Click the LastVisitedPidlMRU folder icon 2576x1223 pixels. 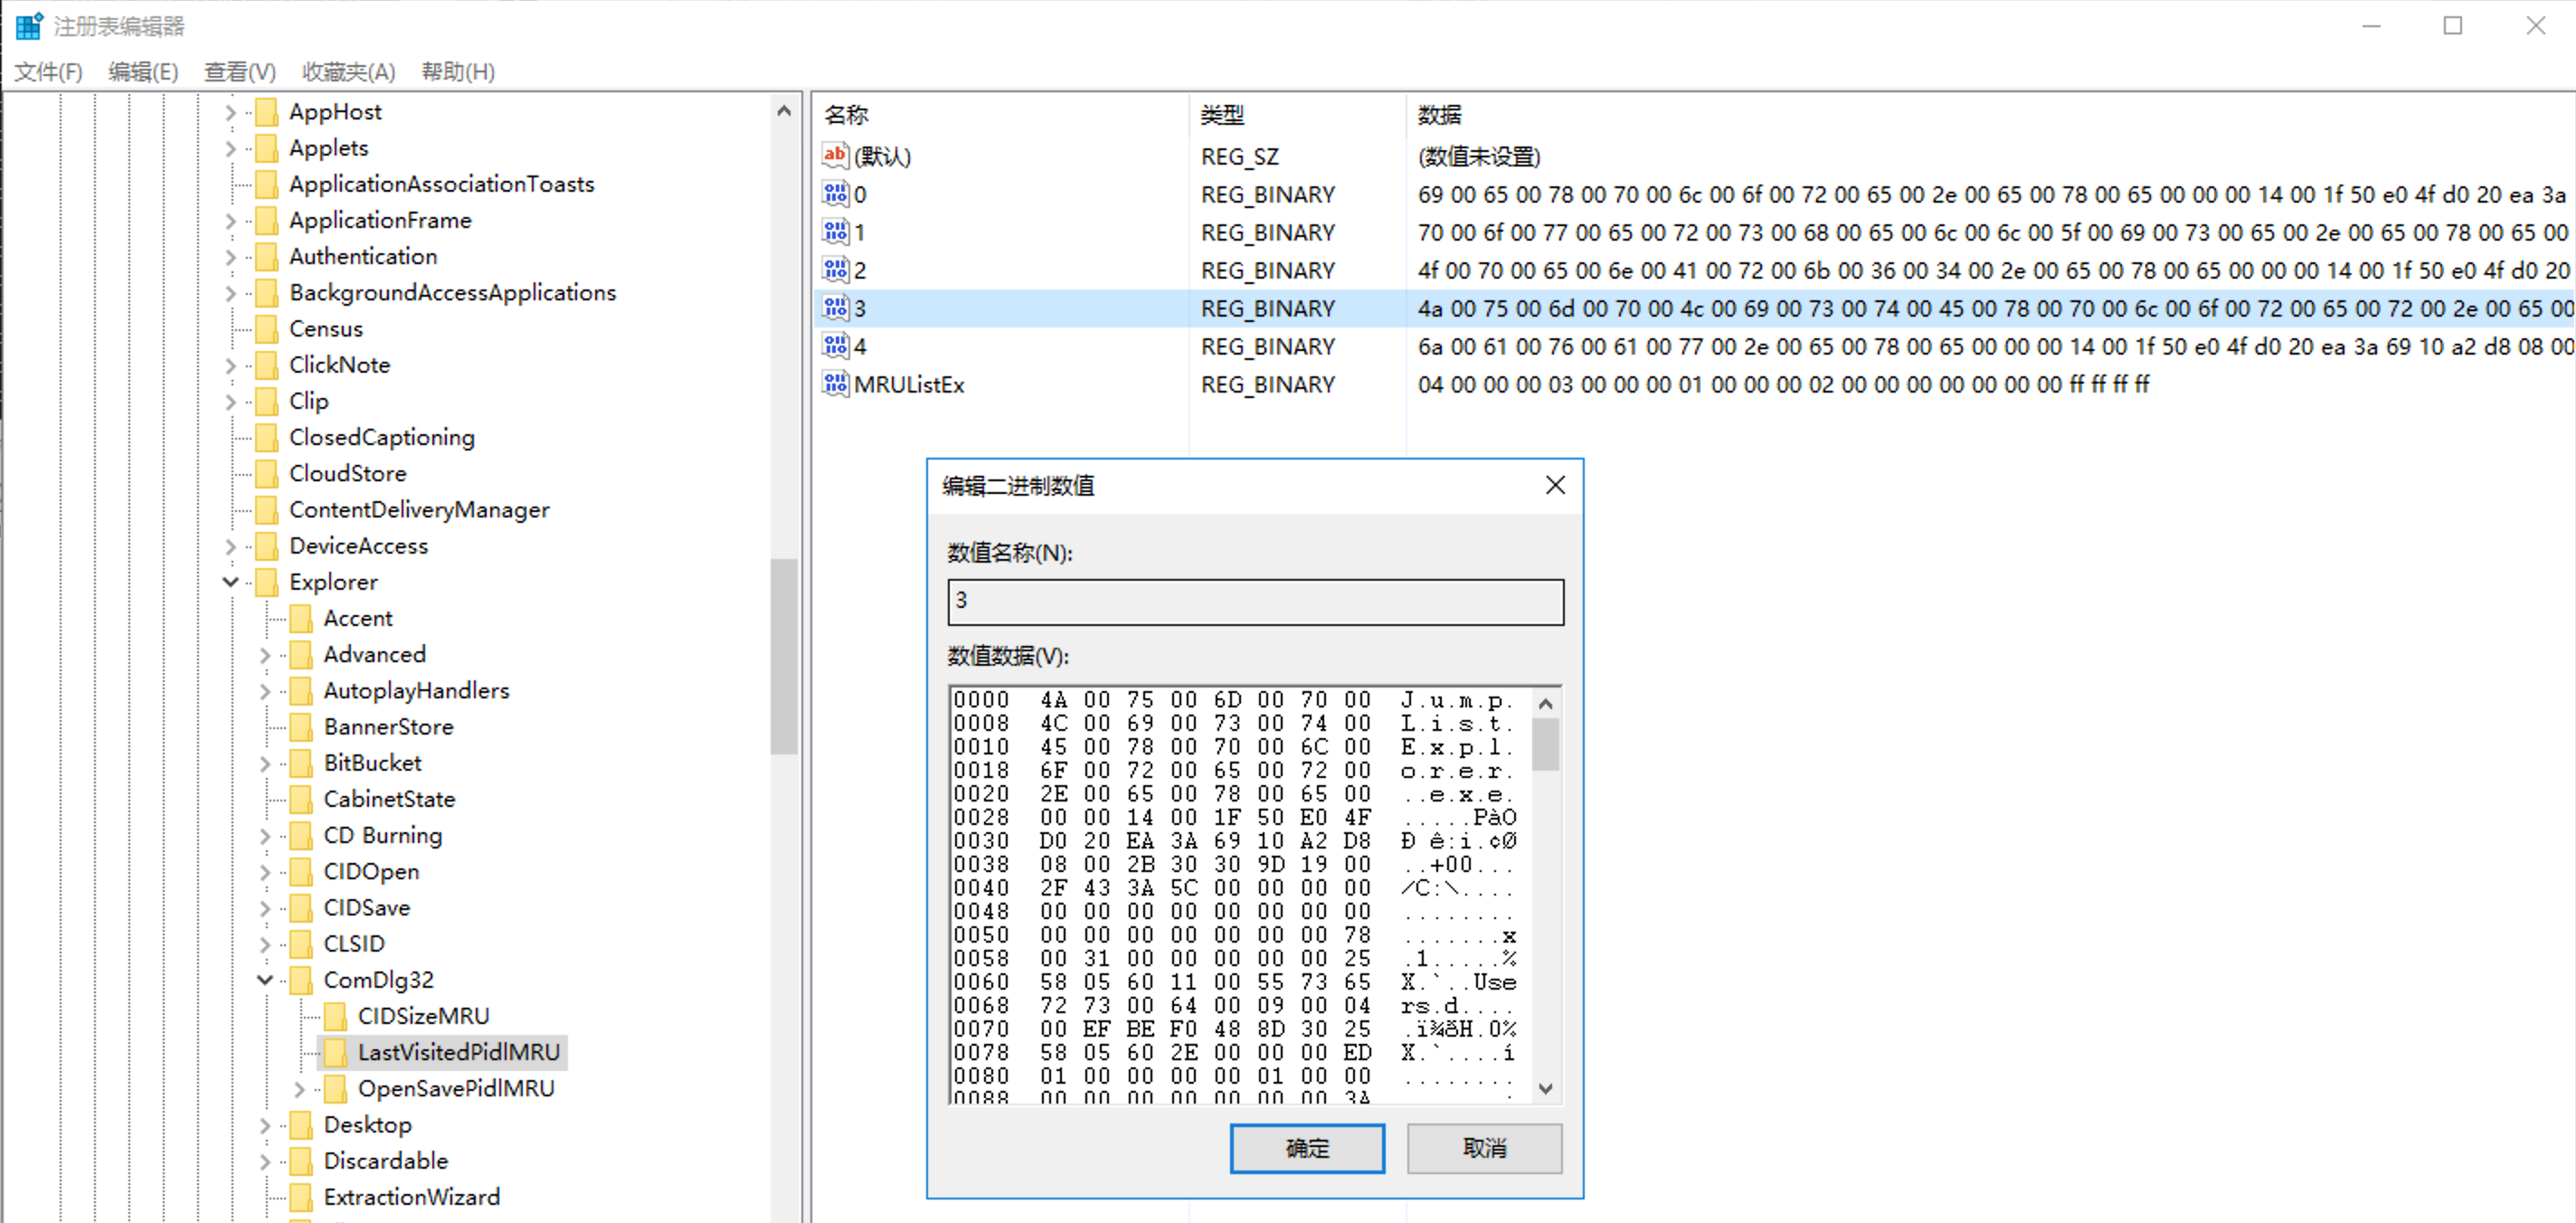[x=336, y=1051]
